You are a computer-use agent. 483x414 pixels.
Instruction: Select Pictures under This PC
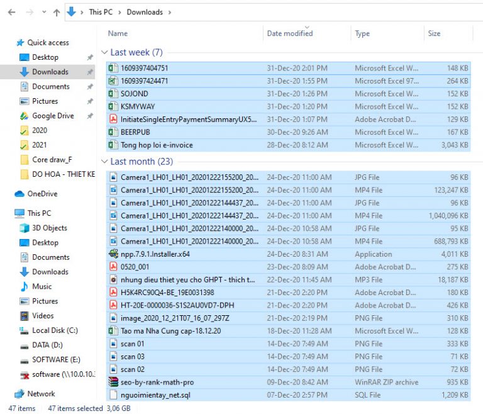pyautogui.click(x=45, y=301)
